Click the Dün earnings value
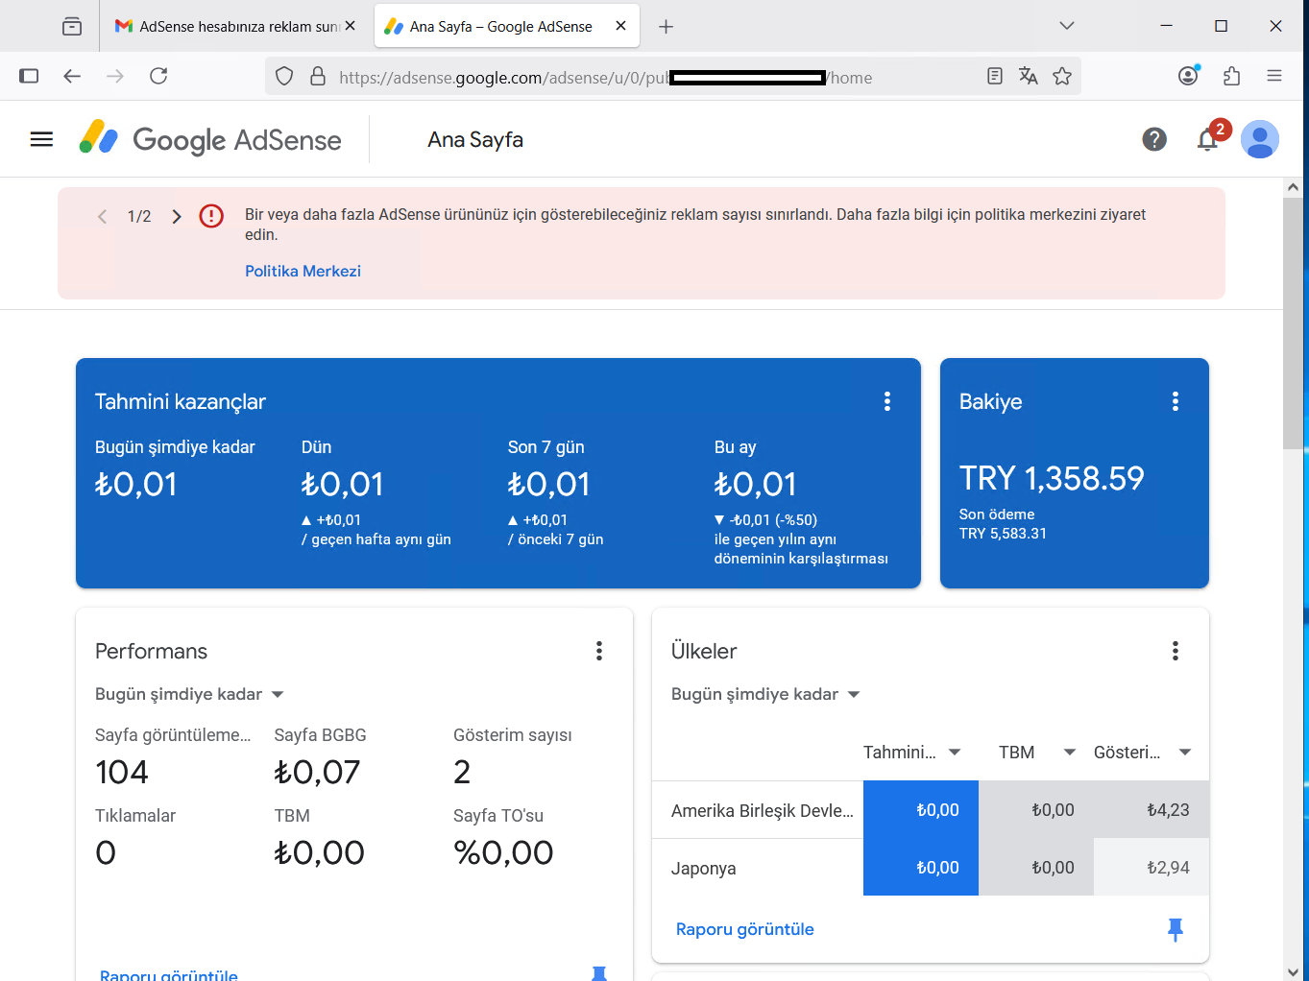 [342, 485]
